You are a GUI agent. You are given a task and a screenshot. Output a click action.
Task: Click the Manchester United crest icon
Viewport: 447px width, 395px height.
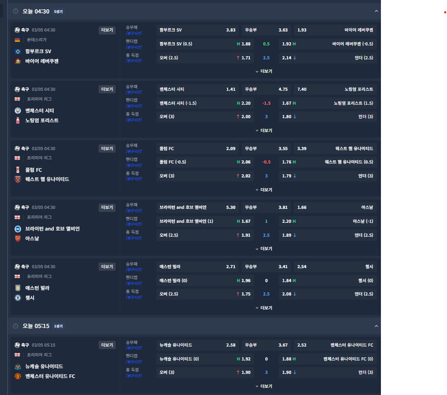point(18,376)
